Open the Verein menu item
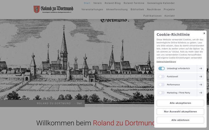The image size is (209, 130). click(98, 3)
